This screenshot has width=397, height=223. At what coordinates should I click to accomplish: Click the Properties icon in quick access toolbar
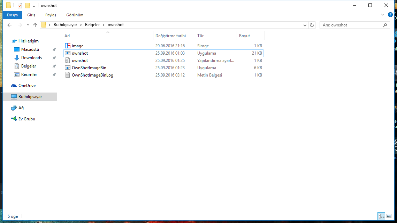click(x=20, y=5)
